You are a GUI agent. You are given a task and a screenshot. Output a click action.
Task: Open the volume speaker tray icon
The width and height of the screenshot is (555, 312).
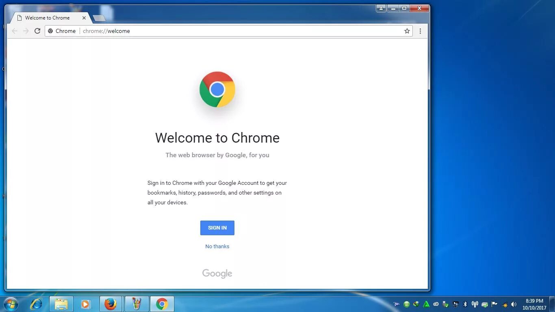(514, 304)
